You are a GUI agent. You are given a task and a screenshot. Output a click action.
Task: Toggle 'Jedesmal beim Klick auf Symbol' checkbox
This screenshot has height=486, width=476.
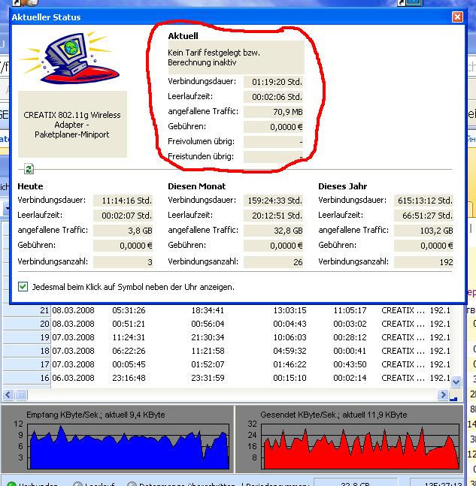click(x=23, y=286)
